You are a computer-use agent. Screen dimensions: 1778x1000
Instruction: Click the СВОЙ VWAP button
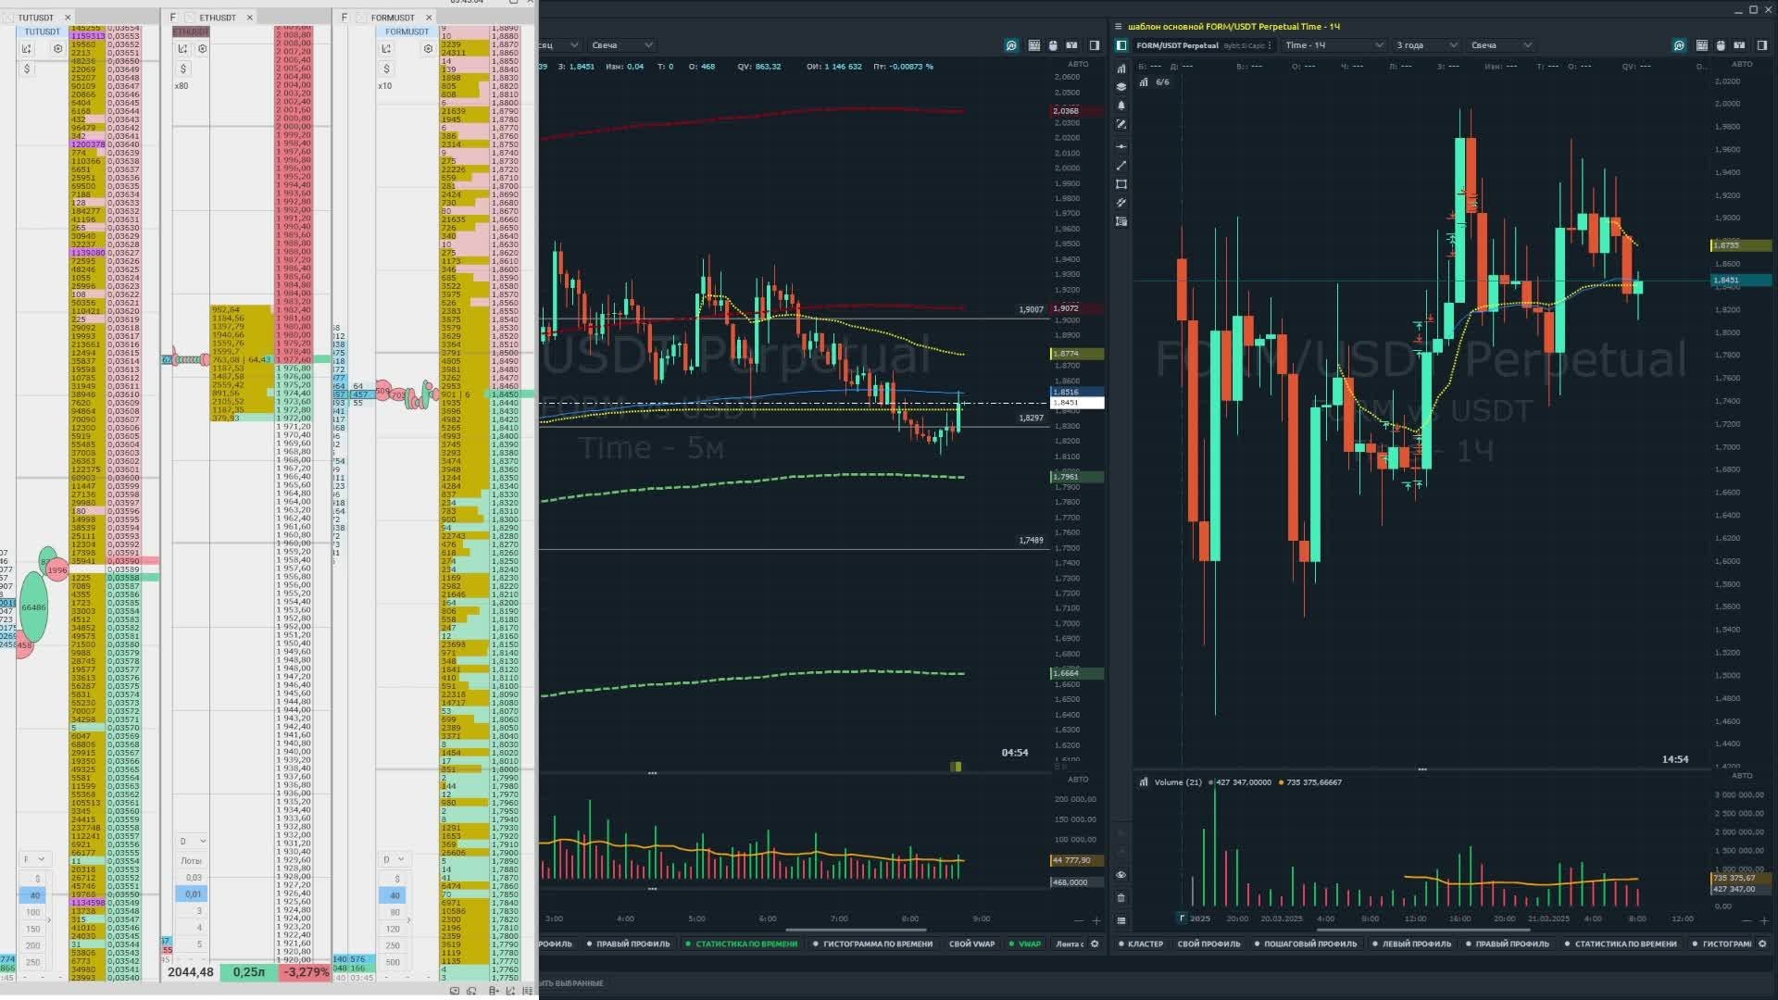pos(971,944)
